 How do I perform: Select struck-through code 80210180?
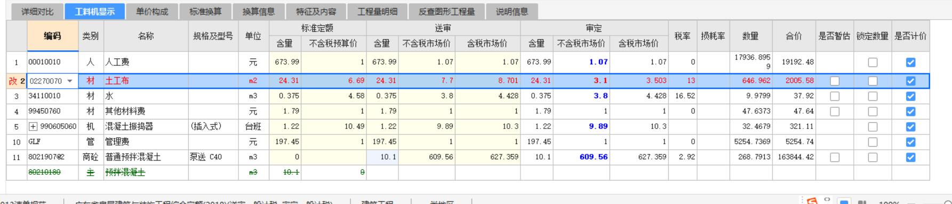pos(52,173)
